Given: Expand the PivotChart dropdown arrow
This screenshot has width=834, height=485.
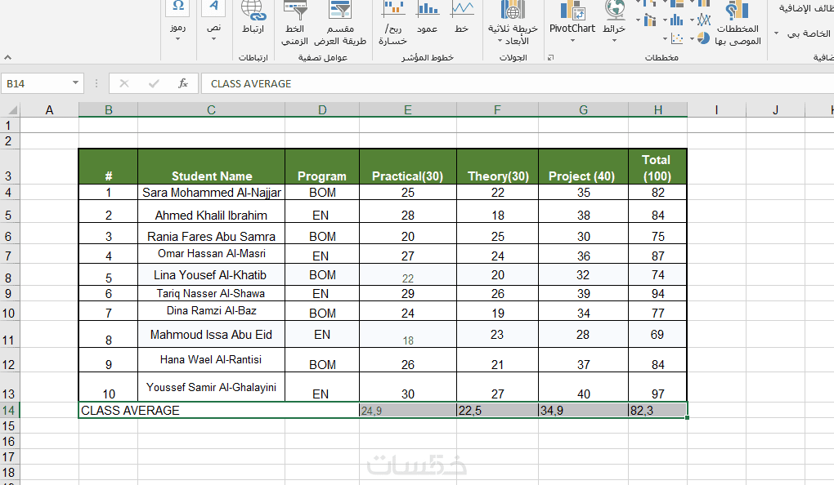Looking at the screenshot, I should pyautogui.click(x=572, y=41).
